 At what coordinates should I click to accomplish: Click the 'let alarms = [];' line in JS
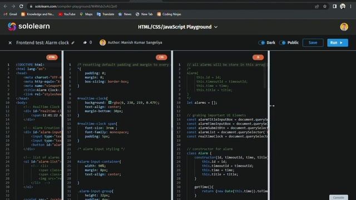[202, 102]
